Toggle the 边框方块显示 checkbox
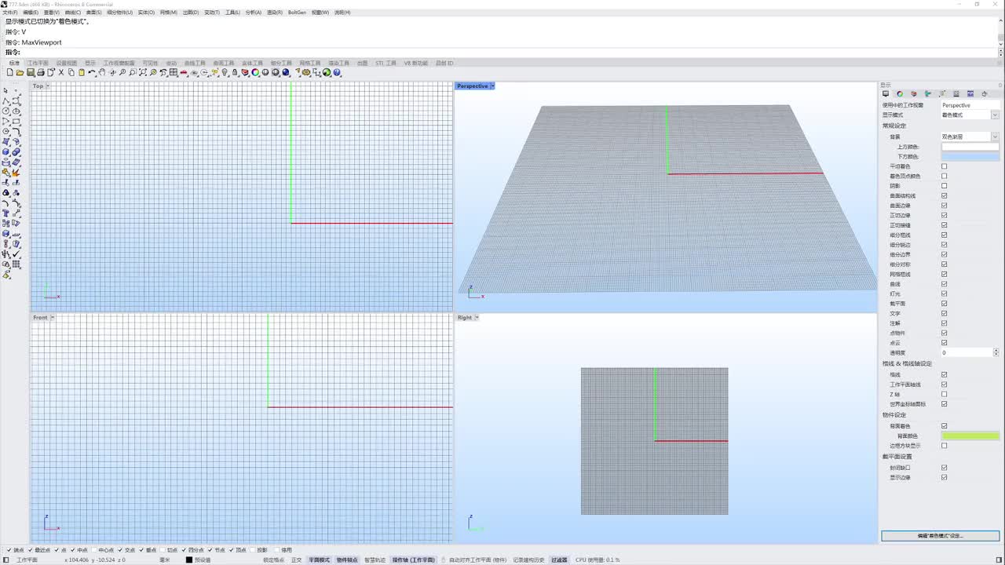Viewport: 1005px width, 565px height. [x=944, y=446]
